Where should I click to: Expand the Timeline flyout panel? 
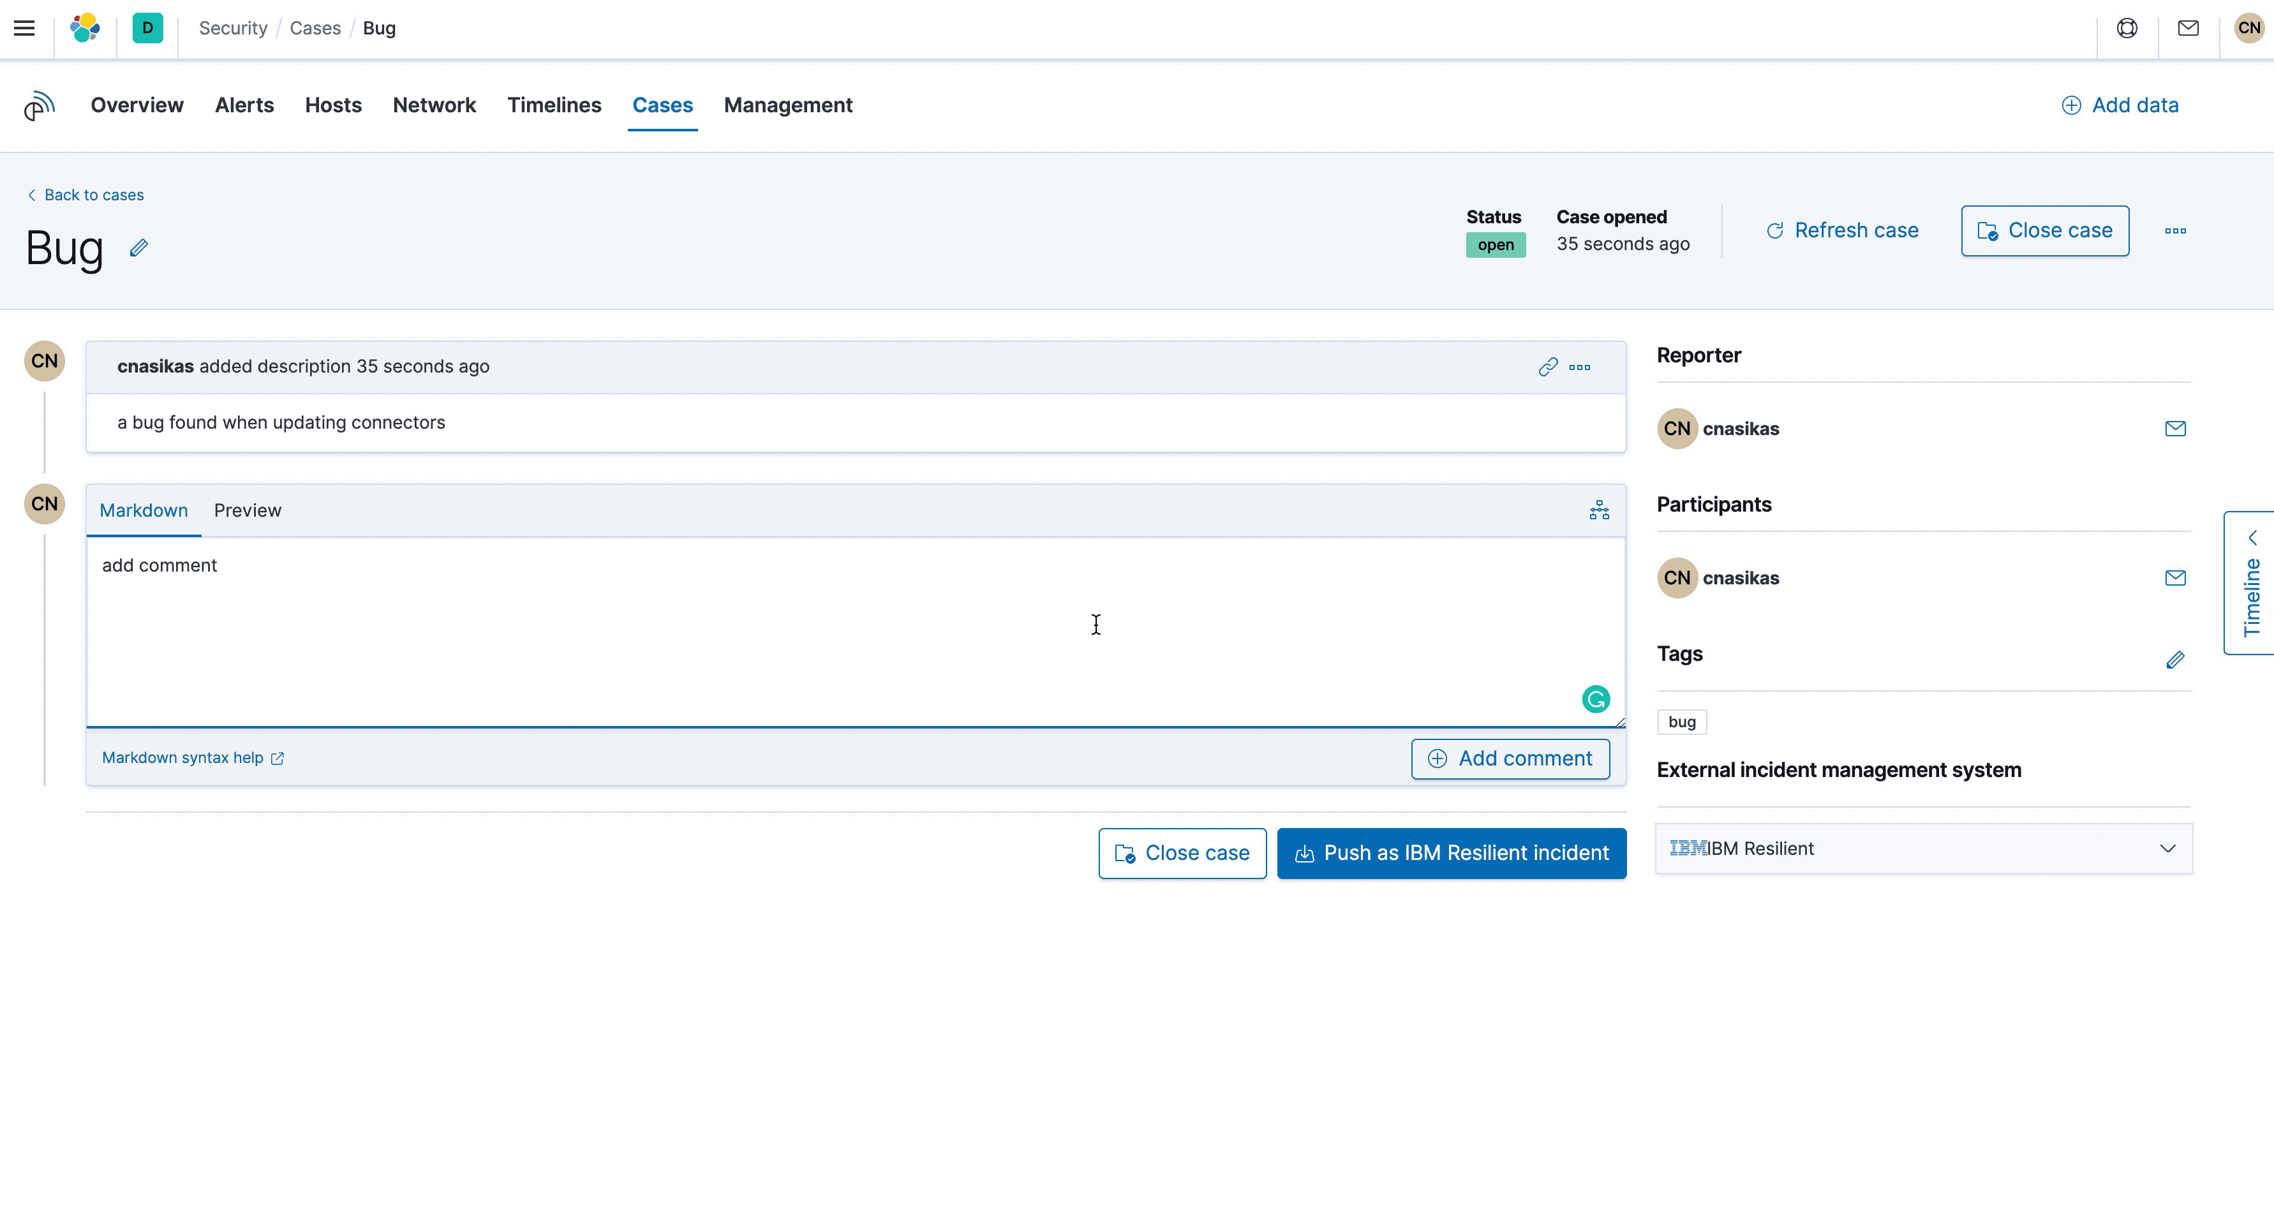pyautogui.click(x=2251, y=582)
